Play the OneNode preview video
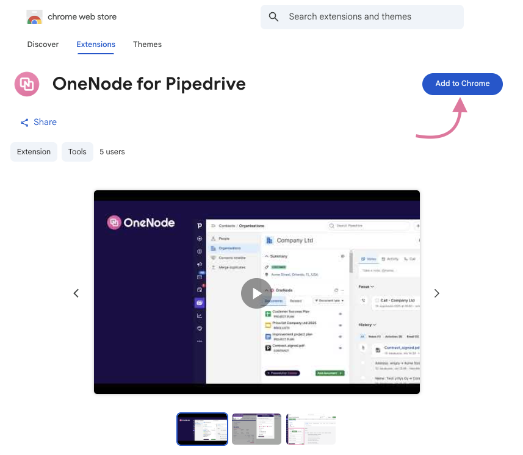Image resolution: width=523 pixels, height=455 pixels. 256,293
